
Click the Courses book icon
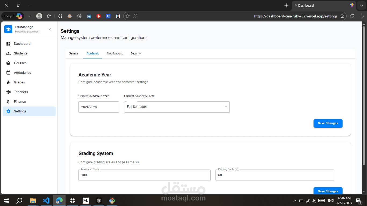[x=8, y=63]
